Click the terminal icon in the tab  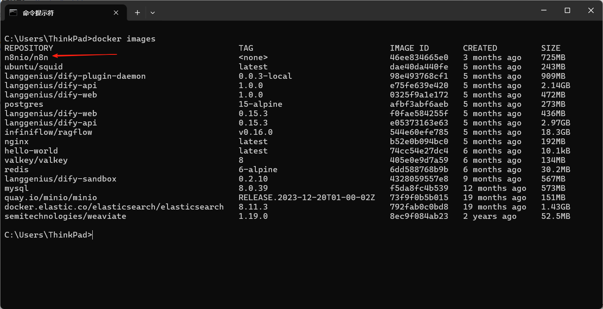tap(13, 13)
